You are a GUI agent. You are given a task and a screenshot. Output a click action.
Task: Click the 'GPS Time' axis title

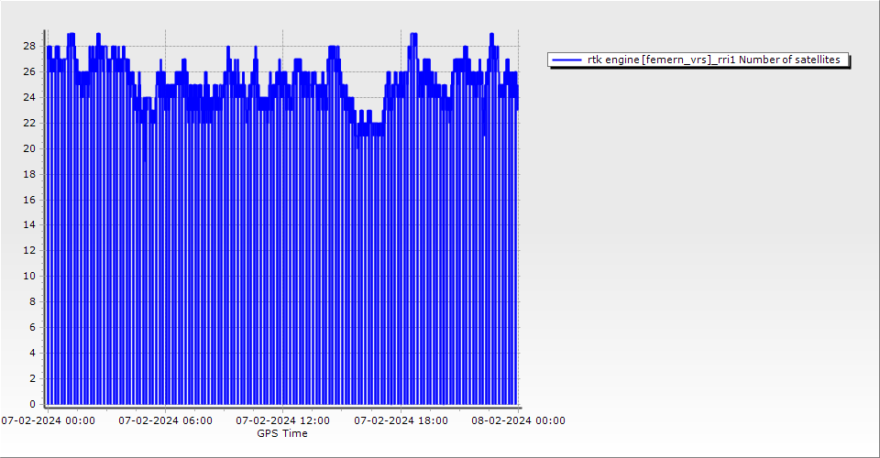click(x=282, y=434)
